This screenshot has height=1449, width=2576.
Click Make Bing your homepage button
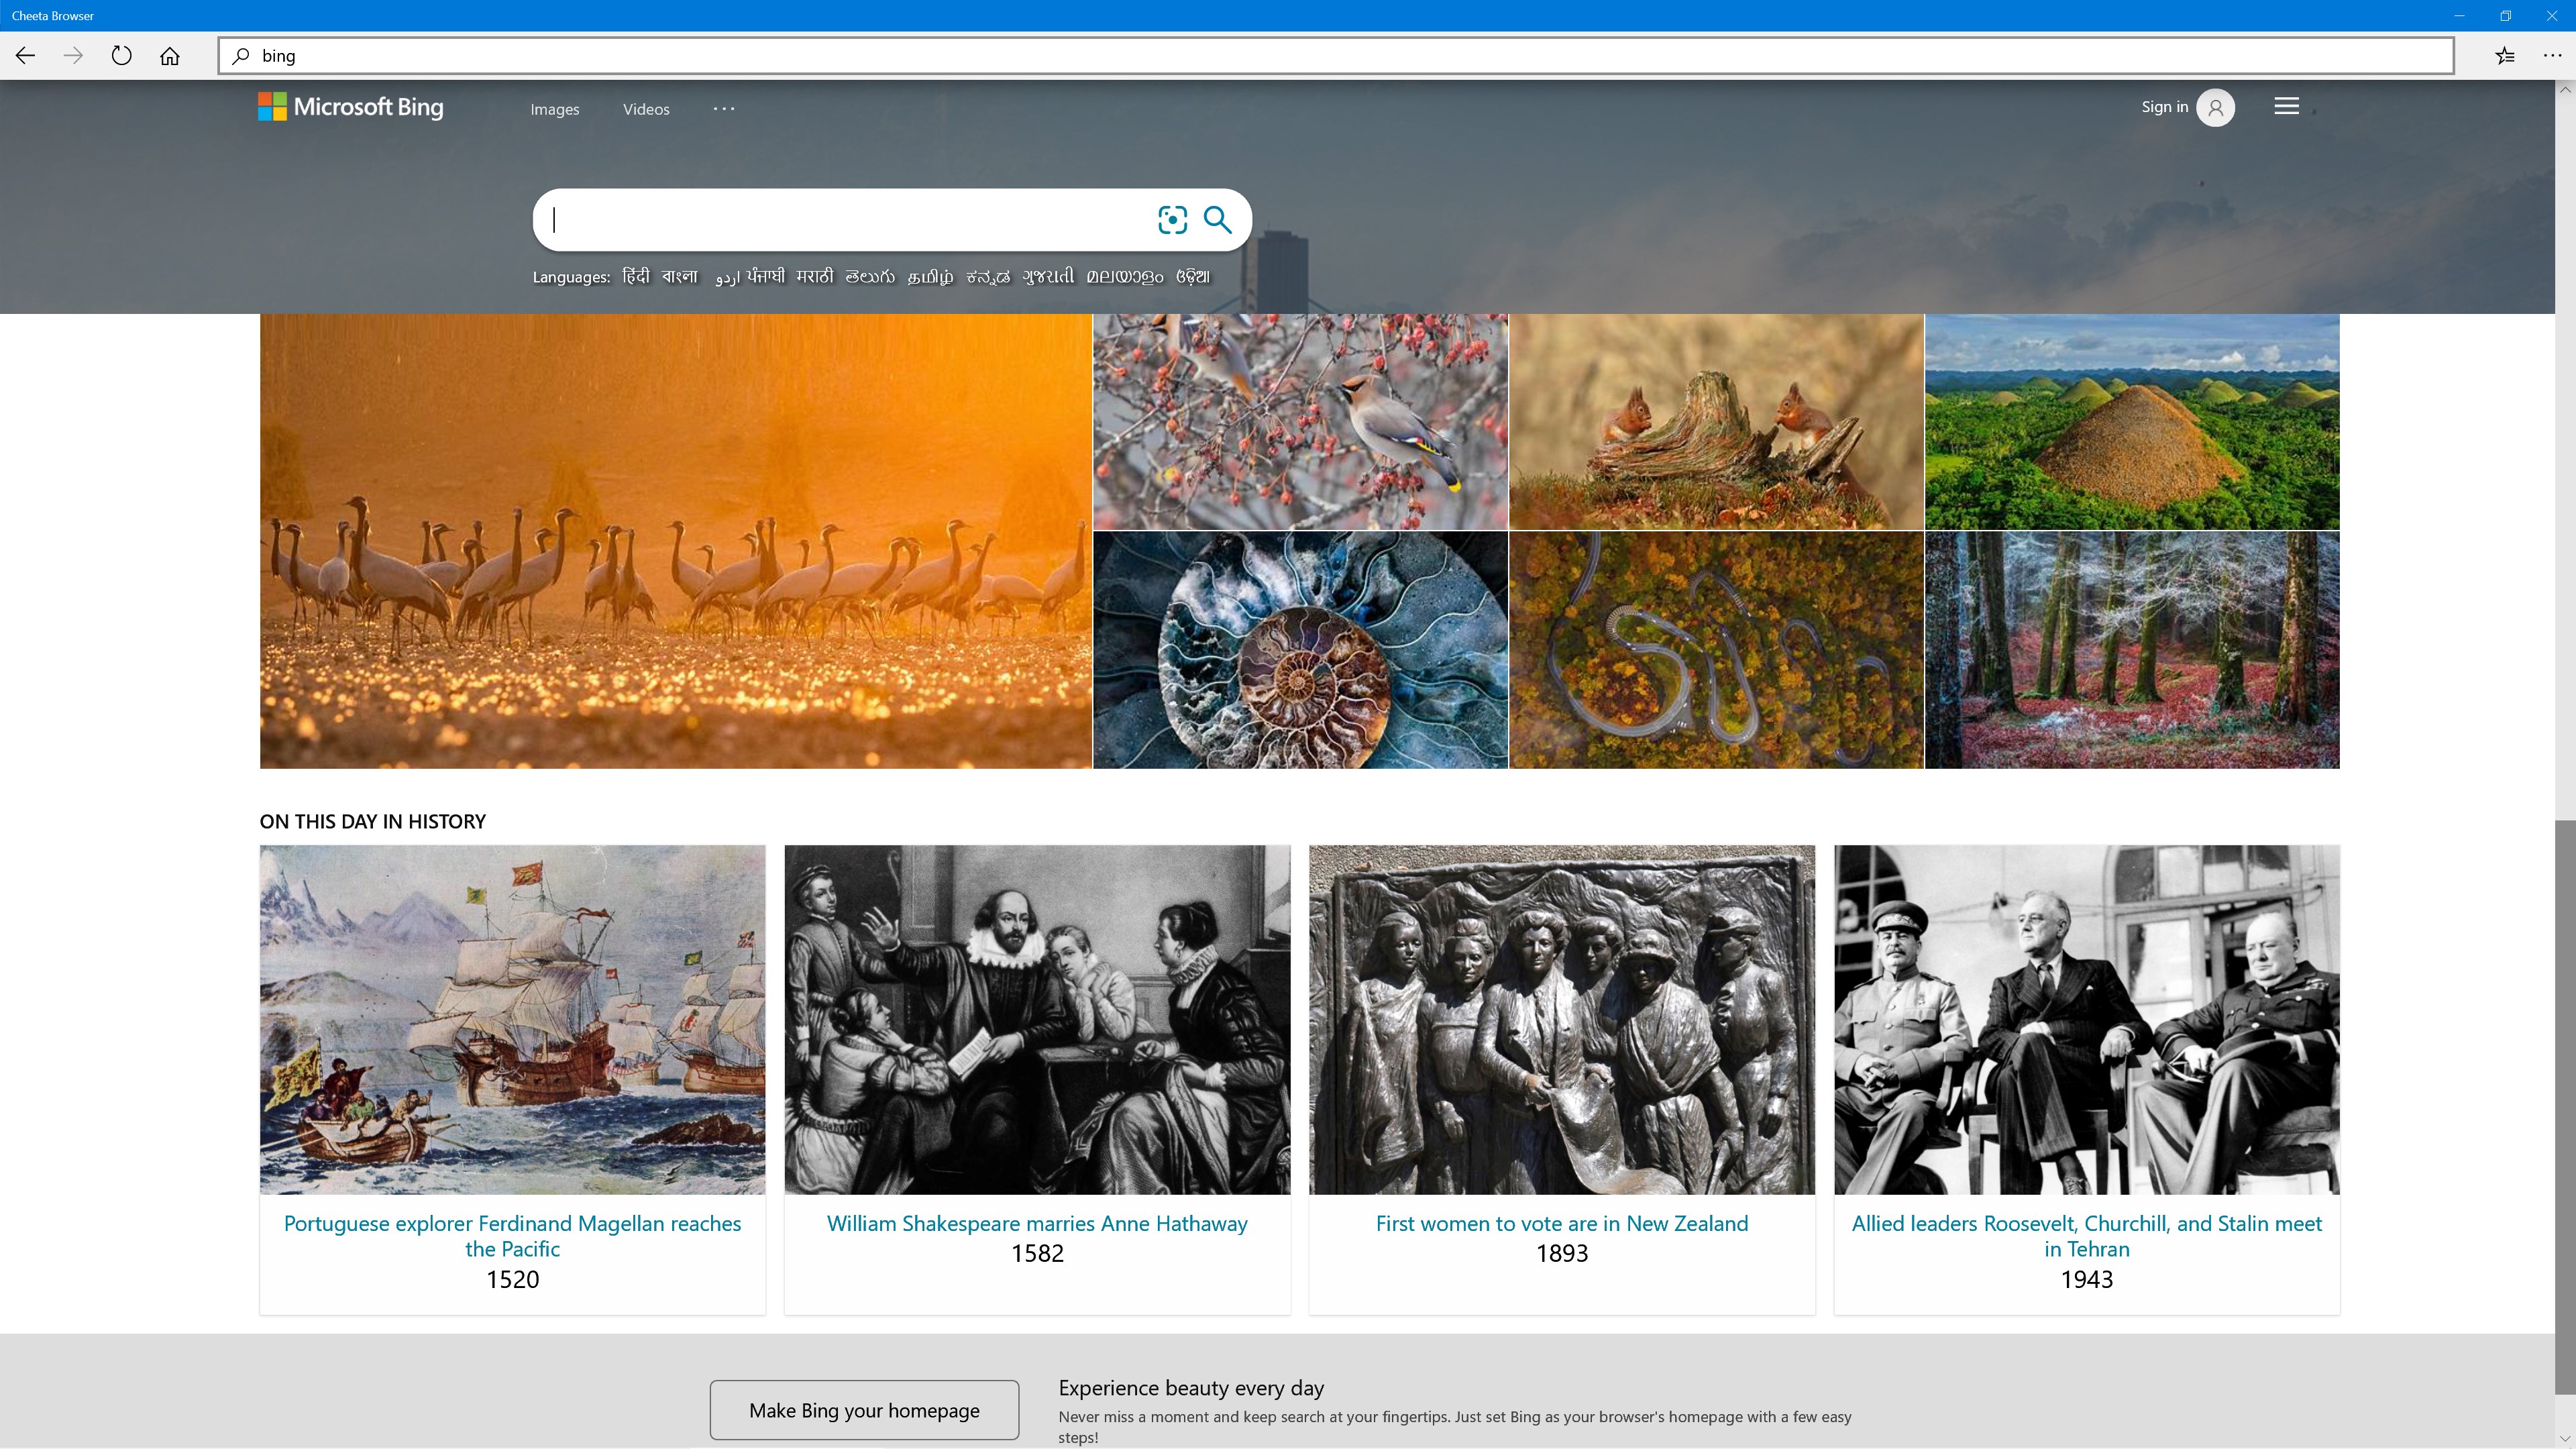pos(864,1410)
